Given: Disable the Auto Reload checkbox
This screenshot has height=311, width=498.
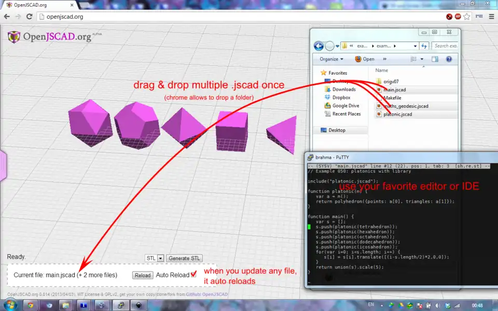Looking at the screenshot, I should coord(193,274).
